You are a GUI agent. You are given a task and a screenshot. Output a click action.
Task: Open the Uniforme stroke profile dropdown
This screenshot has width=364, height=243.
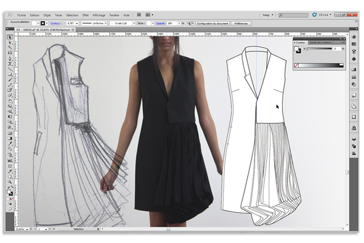tap(106, 24)
